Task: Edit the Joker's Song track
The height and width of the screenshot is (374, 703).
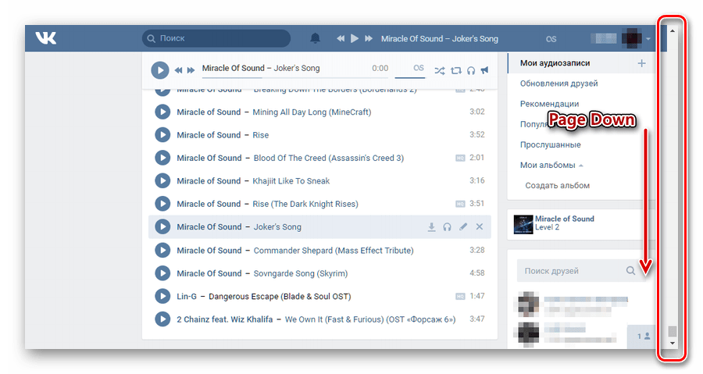Action: click(463, 227)
